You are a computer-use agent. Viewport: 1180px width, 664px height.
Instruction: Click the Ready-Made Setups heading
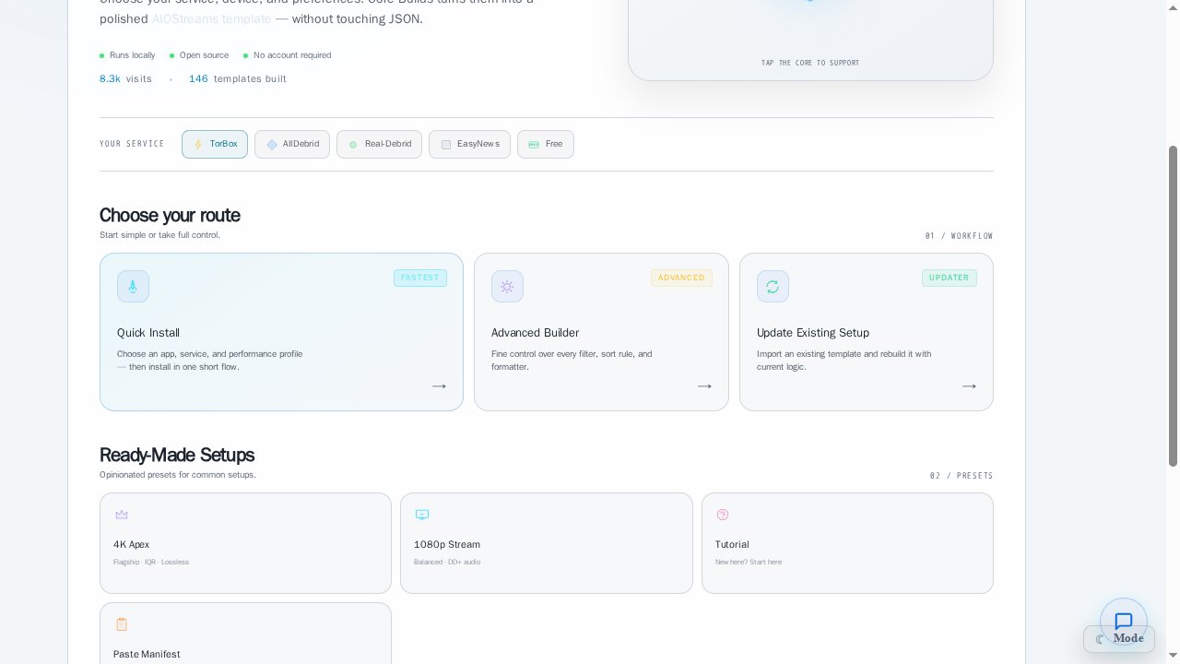click(177, 455)
